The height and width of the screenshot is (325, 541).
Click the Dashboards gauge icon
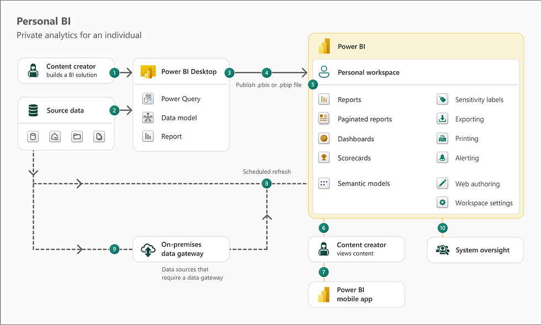(324, 138)
